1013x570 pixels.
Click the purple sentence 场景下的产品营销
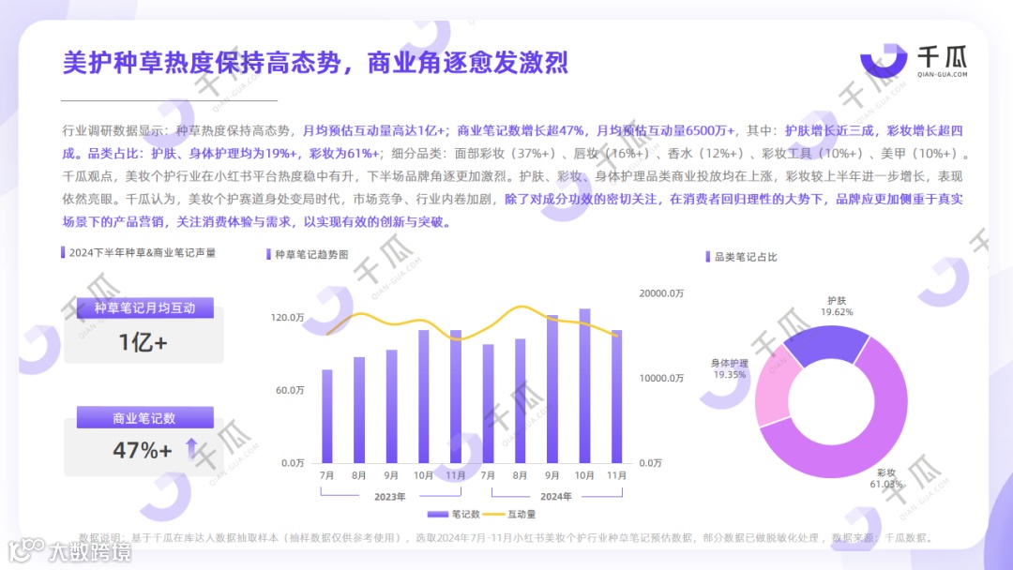click(259, 222)
